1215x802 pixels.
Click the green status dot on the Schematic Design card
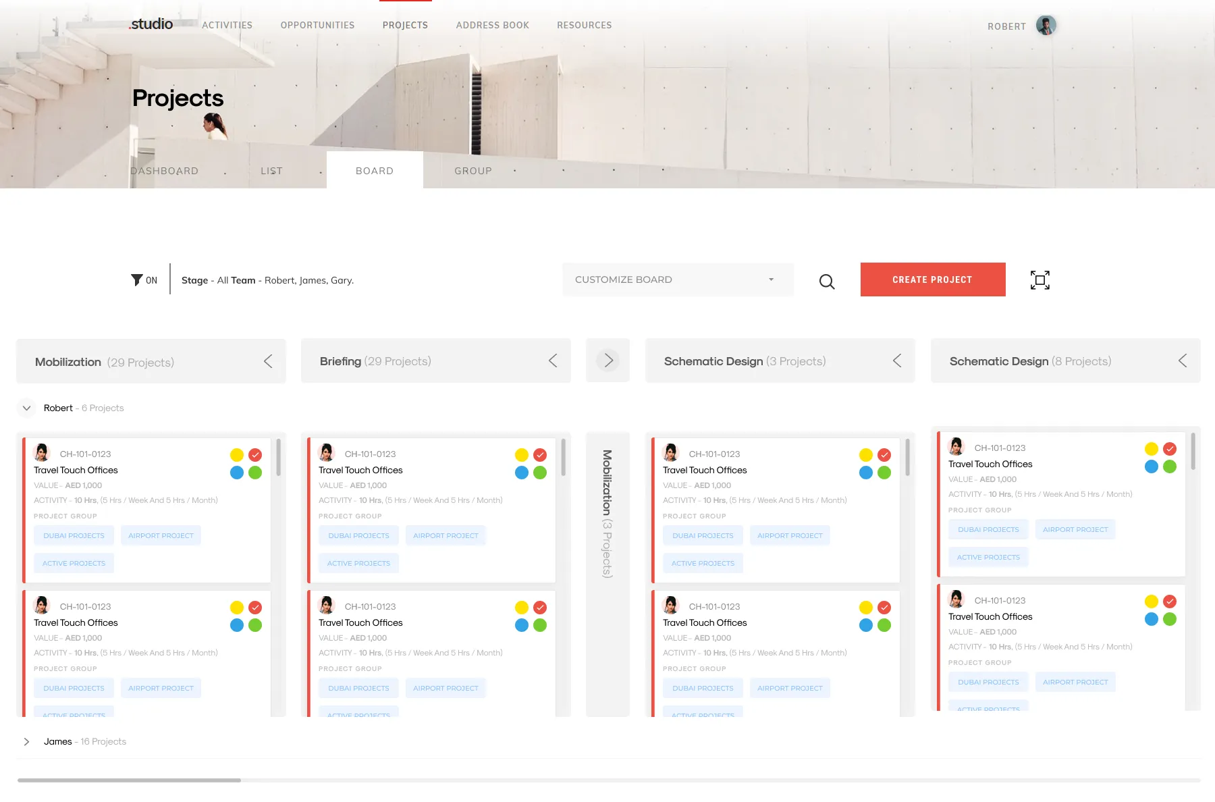point(884,473)
